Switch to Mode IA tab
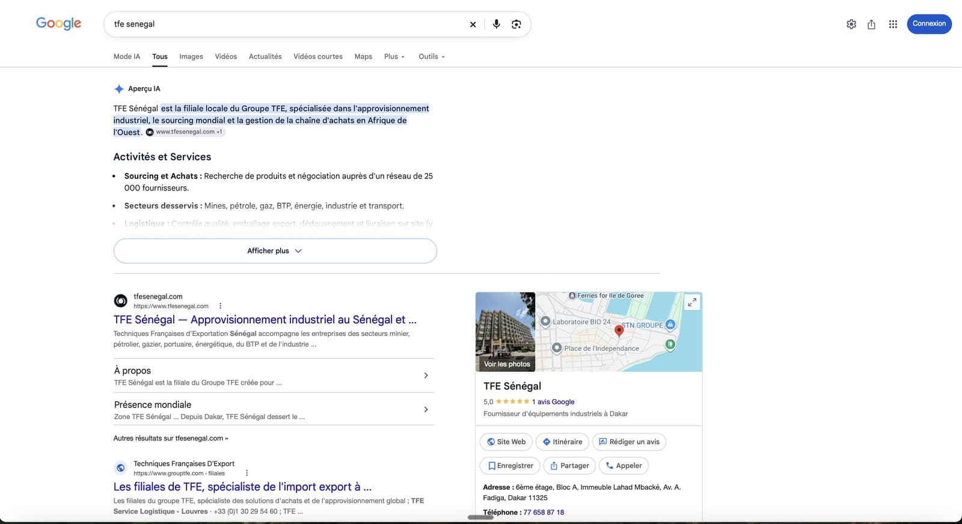This screenshot has height=524, width=962. 127,56
